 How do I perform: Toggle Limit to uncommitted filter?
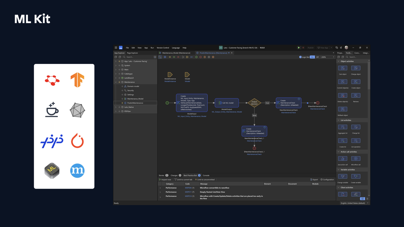pos(205,179)
